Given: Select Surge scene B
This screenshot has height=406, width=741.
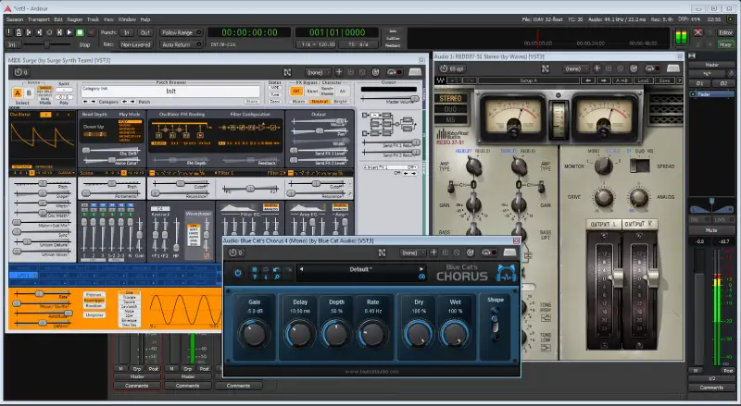Looking at the screenshot, I should [x=29, y=92].
